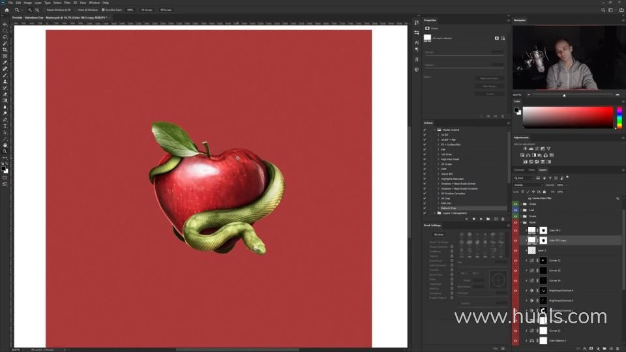Viewport: 626px width, 352px height.
Task: Click the Fill Screen button
Action: (166, 10)
